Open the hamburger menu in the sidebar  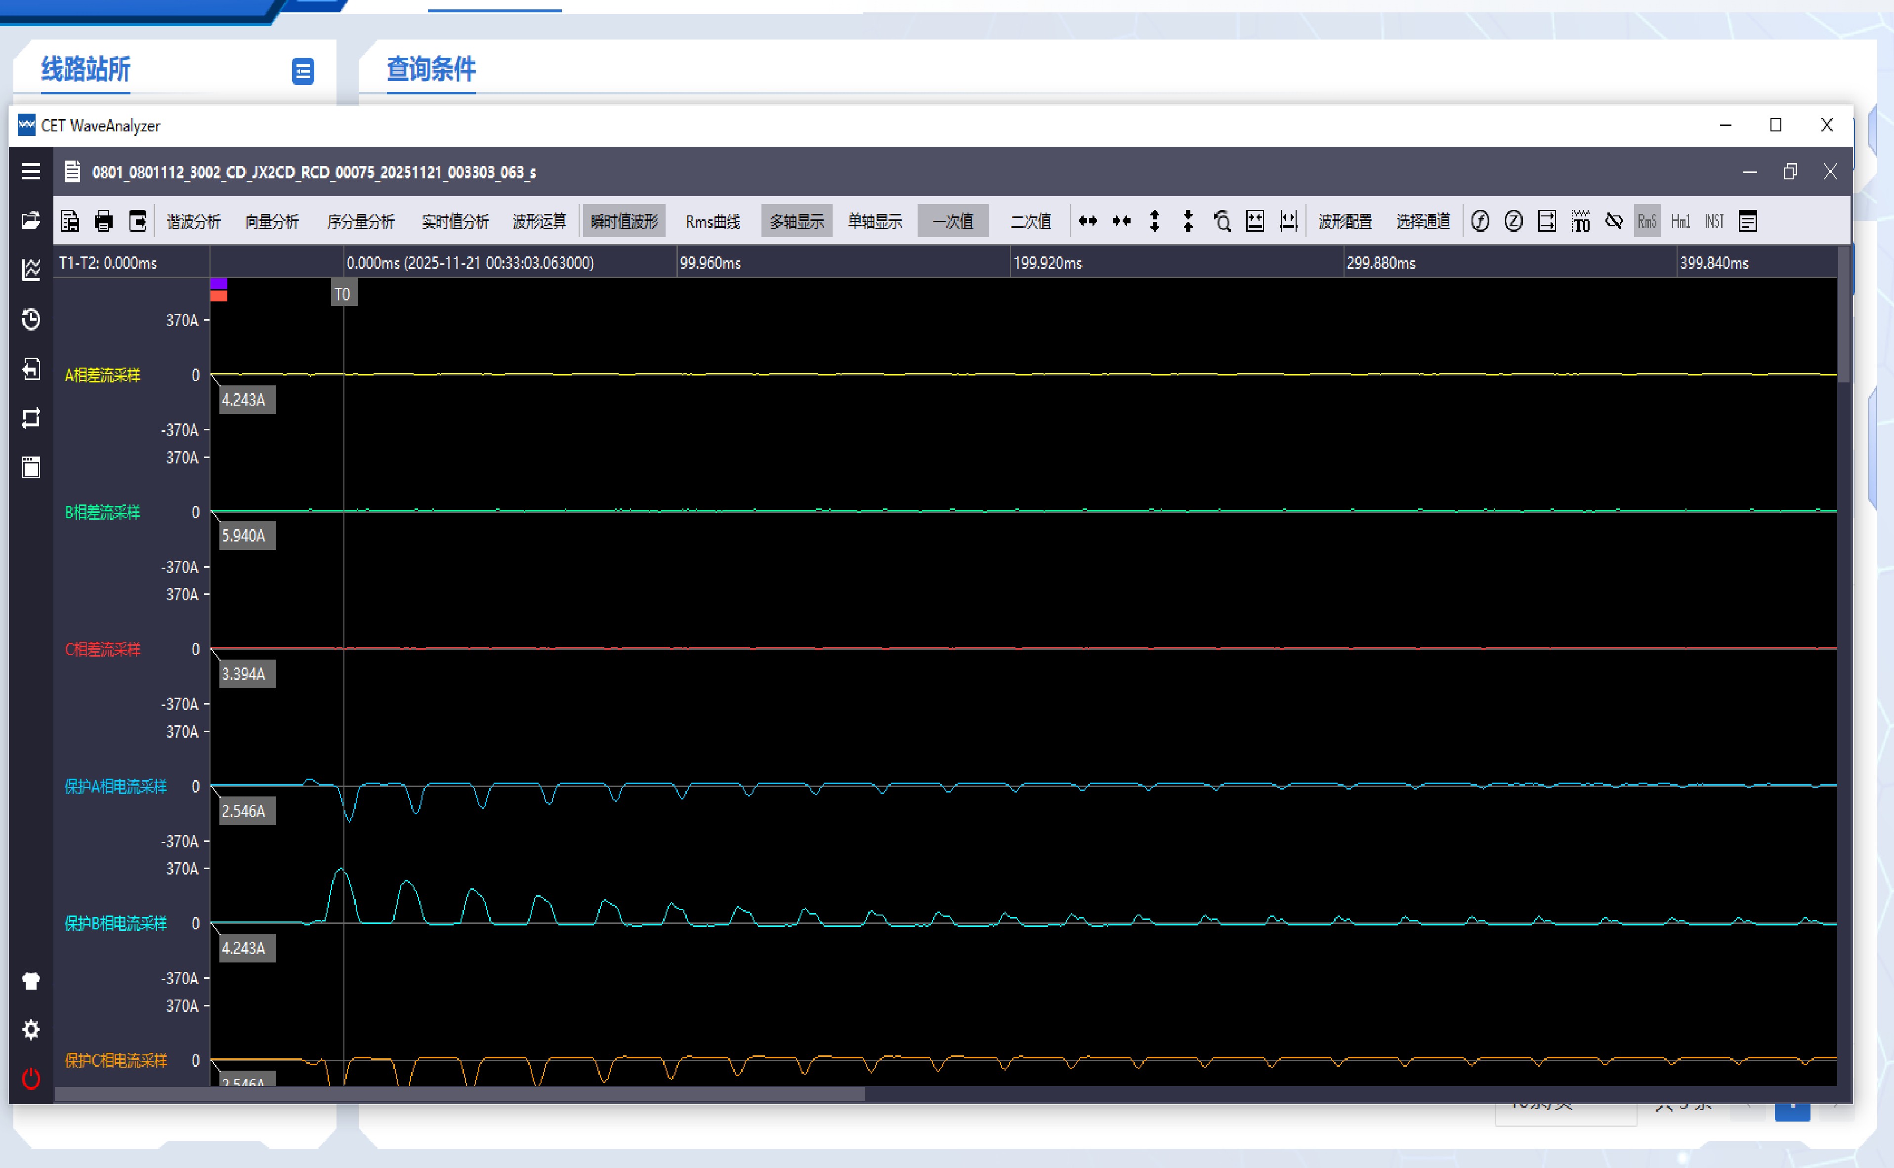click(x=31, y=171)
